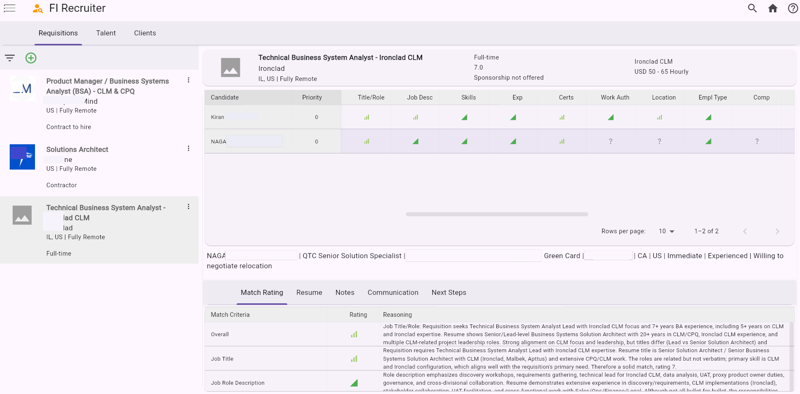Click 'IL, US | Fully Remote' in header
The image size is (800, 394).
pyautogui.click(x=288, y=79)
